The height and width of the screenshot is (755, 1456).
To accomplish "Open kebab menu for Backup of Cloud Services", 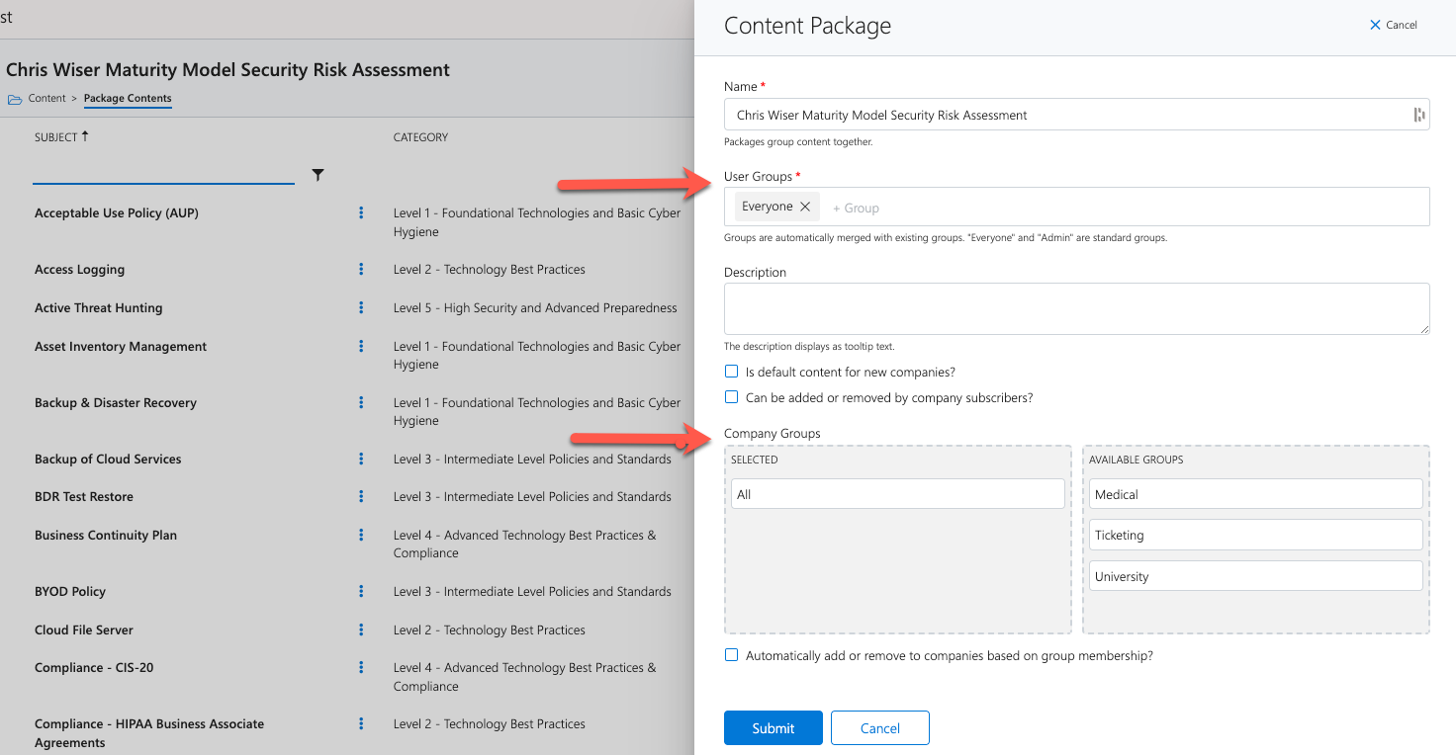I will (x=361, y=459).
